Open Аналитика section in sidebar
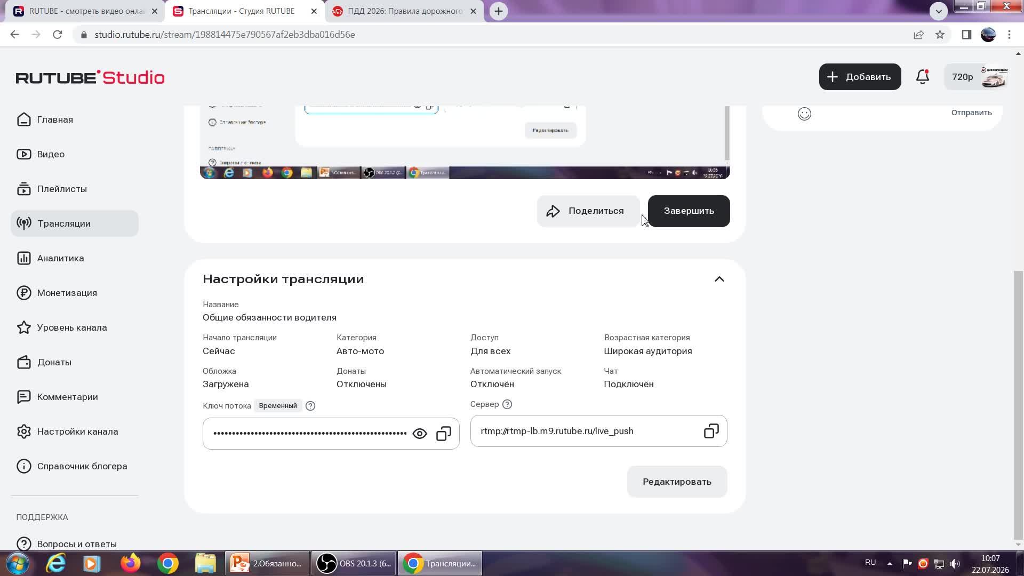Viewport: 1024px width, 576px height. (75, 258)
